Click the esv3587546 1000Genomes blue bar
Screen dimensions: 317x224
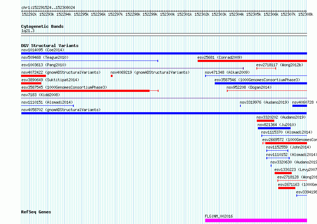tap(261, 83)
